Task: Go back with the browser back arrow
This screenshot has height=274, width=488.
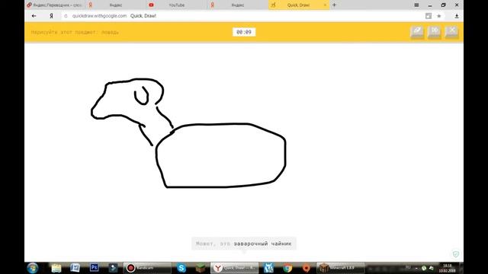Action: 34,16
